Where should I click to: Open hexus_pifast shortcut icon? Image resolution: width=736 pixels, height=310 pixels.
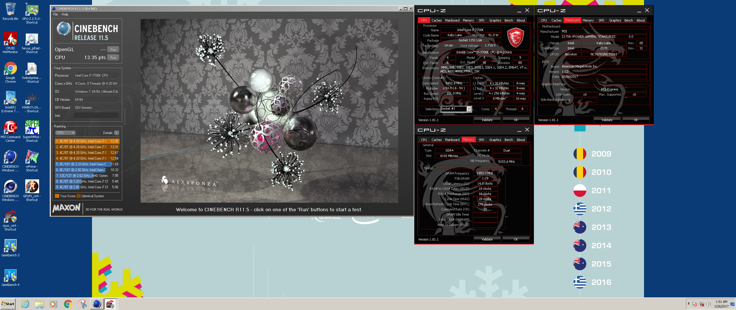point(32,43)
